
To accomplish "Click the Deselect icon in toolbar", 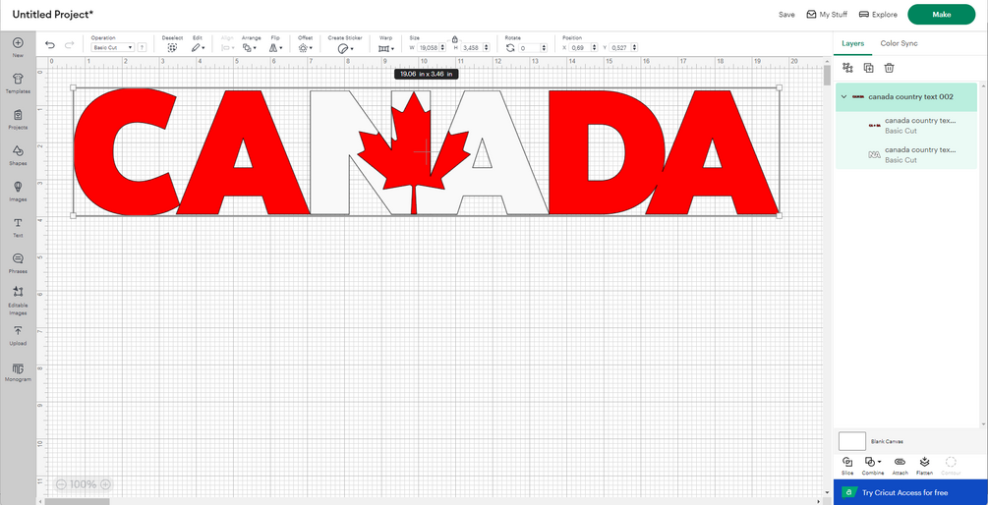I will [x=172, y=47].
